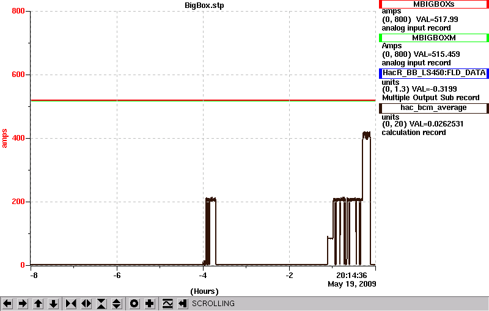Click the red amps y-axis label
489x311 pixels.
pos(4,138)
